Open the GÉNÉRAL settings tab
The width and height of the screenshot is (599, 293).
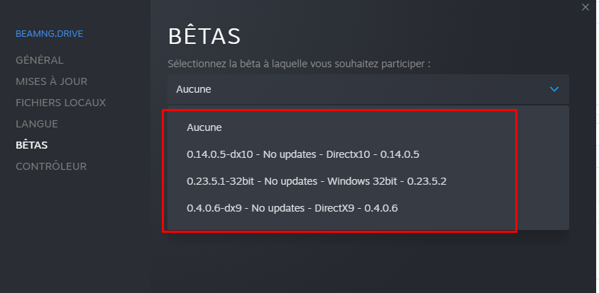point(39,60)
